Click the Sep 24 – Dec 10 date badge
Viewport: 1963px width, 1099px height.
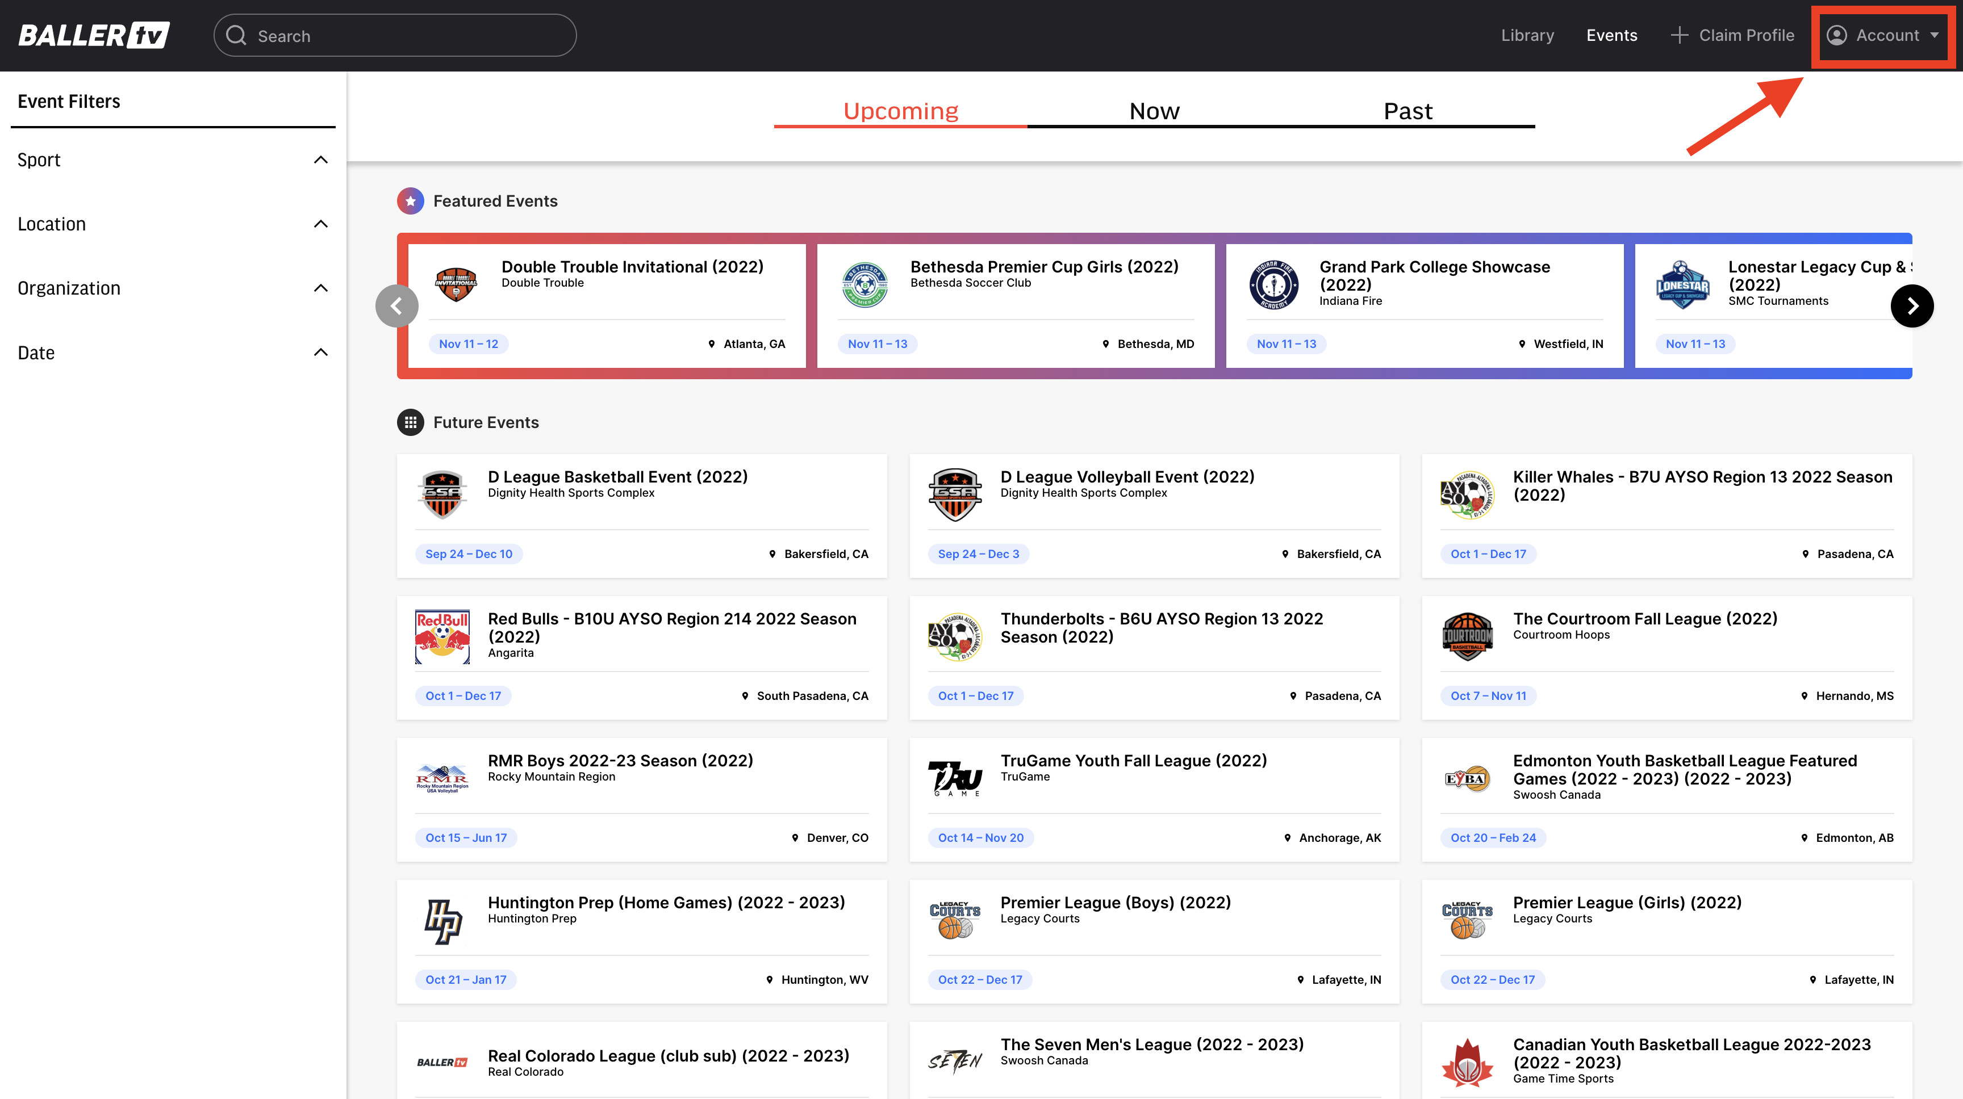pyautogui.click(x=469, y=553)
